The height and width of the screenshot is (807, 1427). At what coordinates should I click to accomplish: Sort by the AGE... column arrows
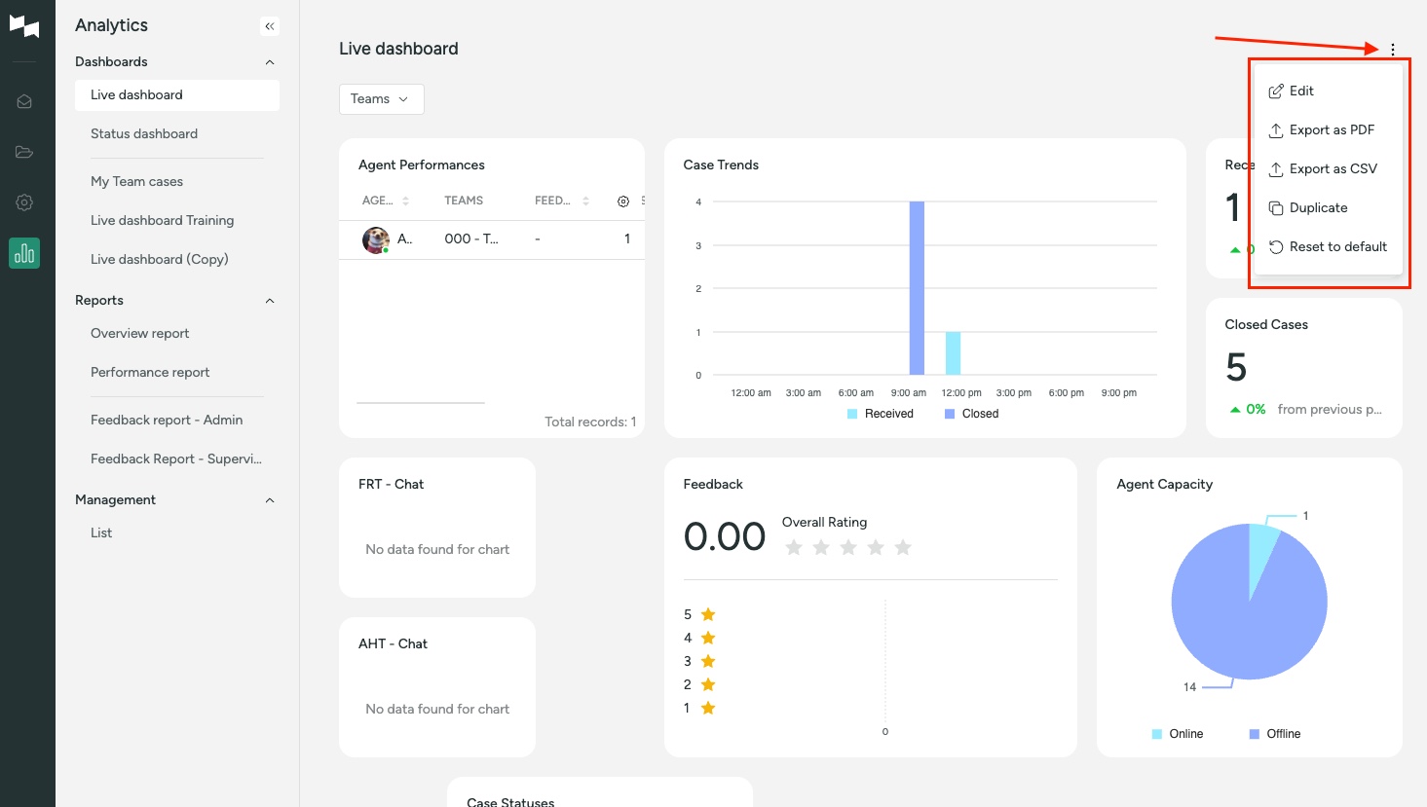(x=405, y=202)
